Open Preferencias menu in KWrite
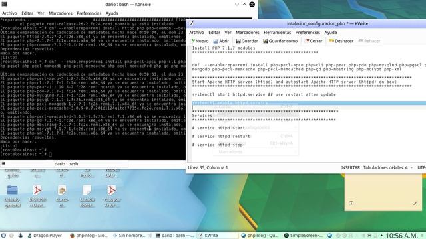This screenshot has height=239, width=426. pos(308,33)
